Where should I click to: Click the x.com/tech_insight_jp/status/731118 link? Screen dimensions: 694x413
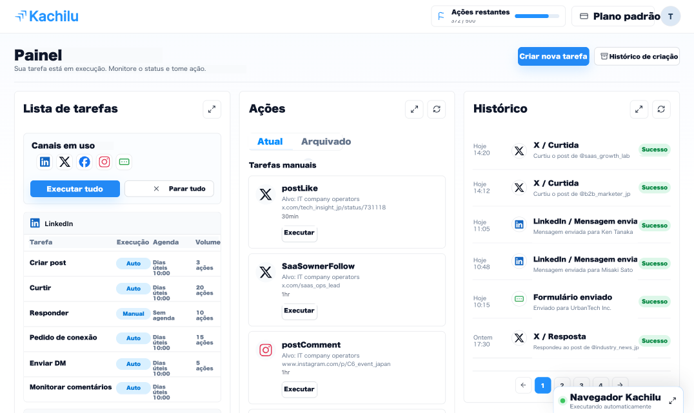[333, 207]
